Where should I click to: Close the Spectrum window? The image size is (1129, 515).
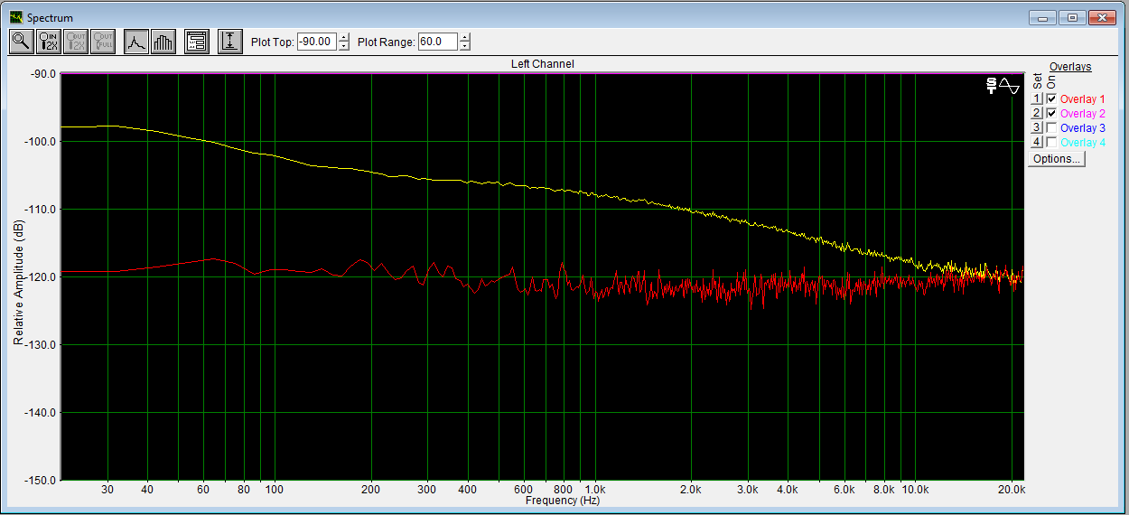(x=1103, y=17)
